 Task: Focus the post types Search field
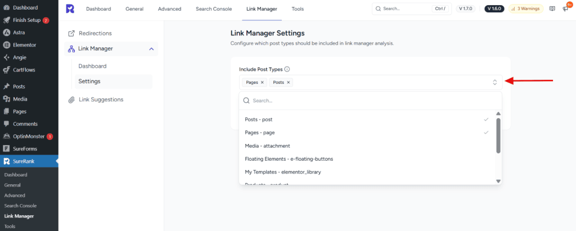click(370, 101)
